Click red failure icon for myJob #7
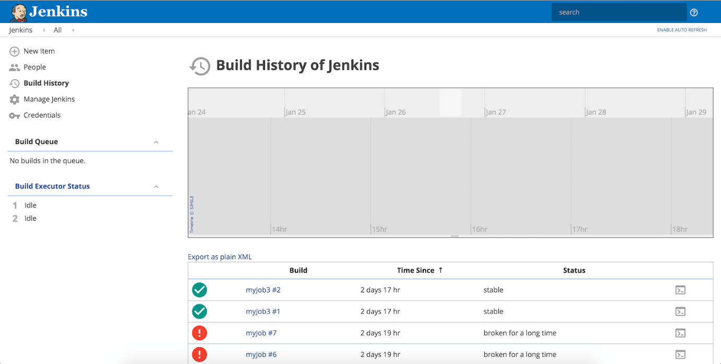The width and height of the screenshot is (721, 364). point(200,333)
